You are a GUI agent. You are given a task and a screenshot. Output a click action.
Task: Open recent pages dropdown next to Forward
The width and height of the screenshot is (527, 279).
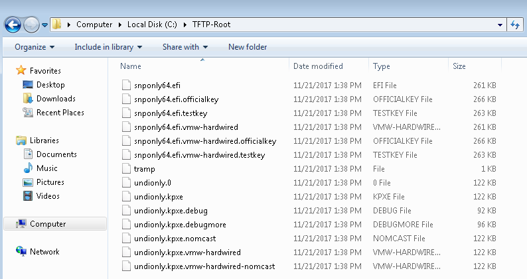point(44,25)
